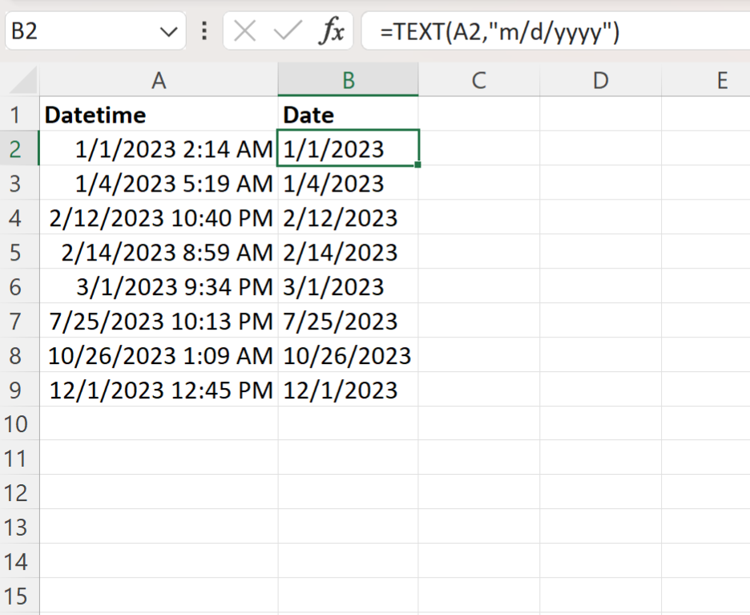750x615 pixels.
Task: Select the Datetime header cell A1
Action: (x=159, y=115)
